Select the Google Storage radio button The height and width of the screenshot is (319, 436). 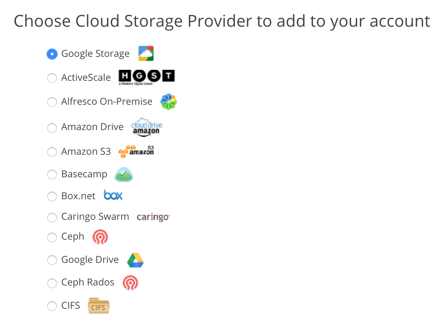(x=52, y=54)
